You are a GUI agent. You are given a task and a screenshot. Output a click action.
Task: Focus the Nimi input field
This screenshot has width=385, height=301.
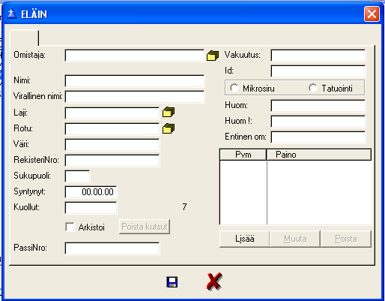tap(135, 81)
